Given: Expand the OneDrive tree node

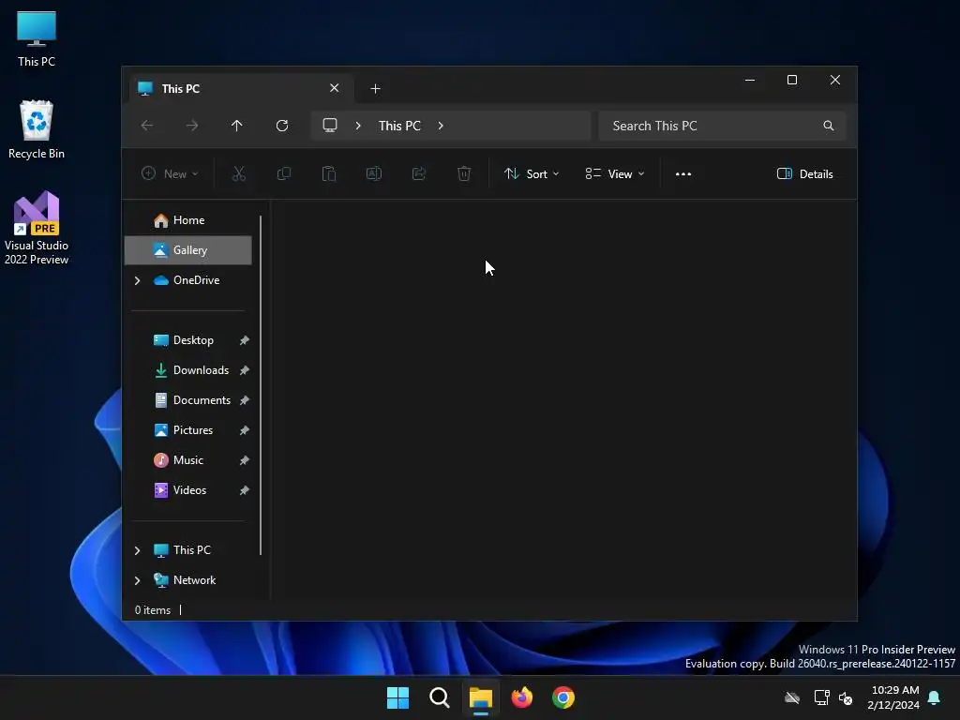Looking at the screenshot, I should tap(137, 280).
